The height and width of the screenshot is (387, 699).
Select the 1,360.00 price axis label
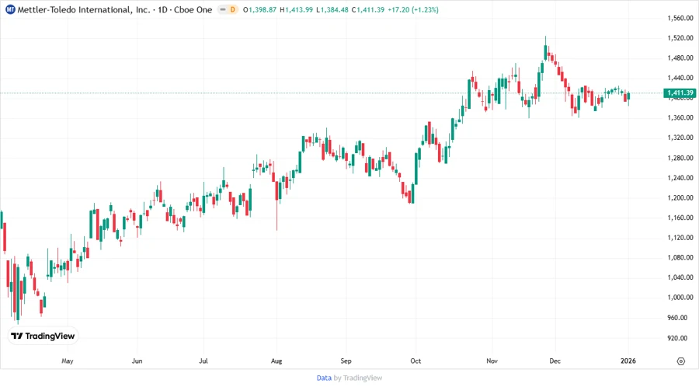[x=680, y=117]
